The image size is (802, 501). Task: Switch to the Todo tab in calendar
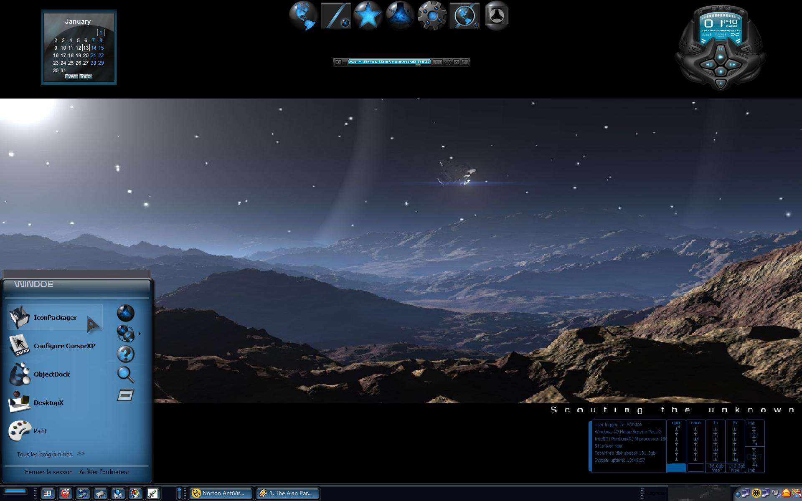(x=85, y=76)
